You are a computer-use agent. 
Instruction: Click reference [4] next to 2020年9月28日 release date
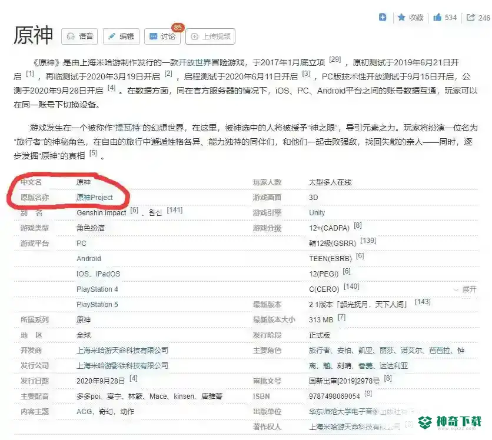click(134, 378)
